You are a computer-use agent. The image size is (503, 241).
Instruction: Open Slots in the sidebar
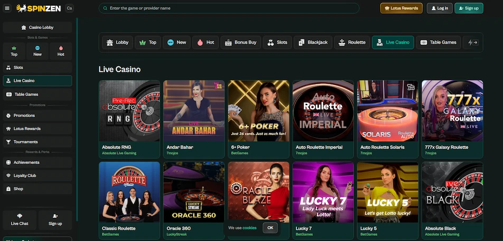37,68
